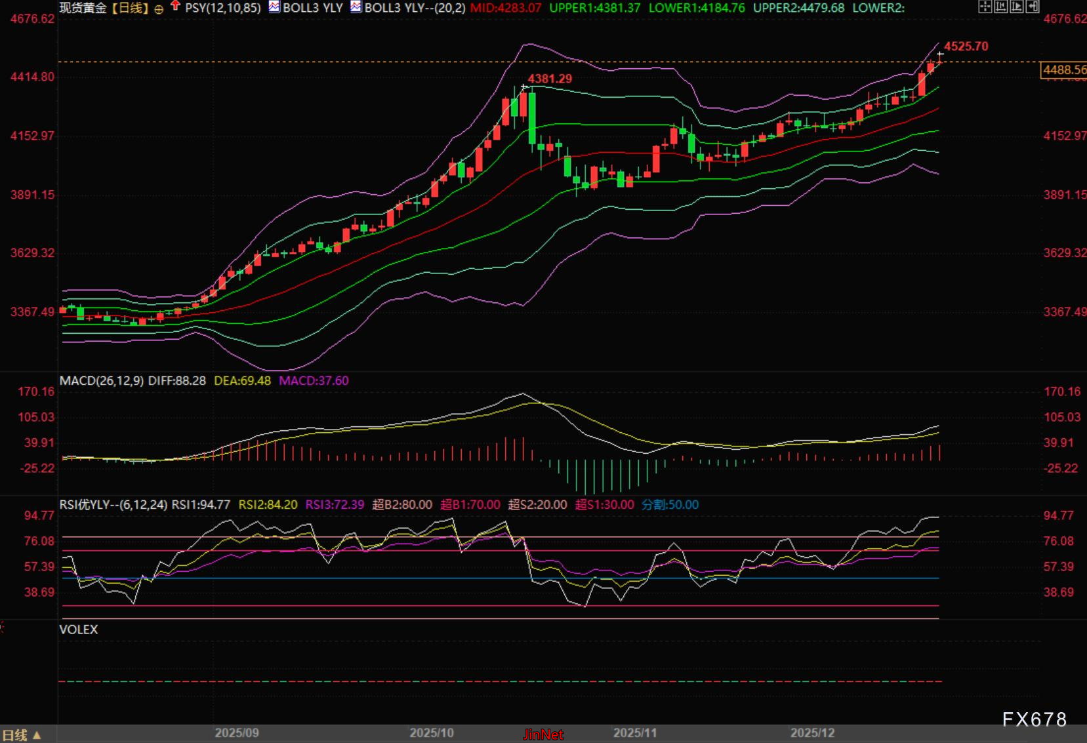The height and width of the screenshot is (743, 1087).
Task: Click the crosshair move icon at top right
Action: tap(985, 7)
